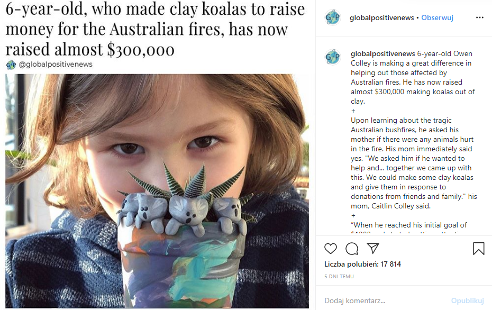Save the post with the bookmark icon

478,249
